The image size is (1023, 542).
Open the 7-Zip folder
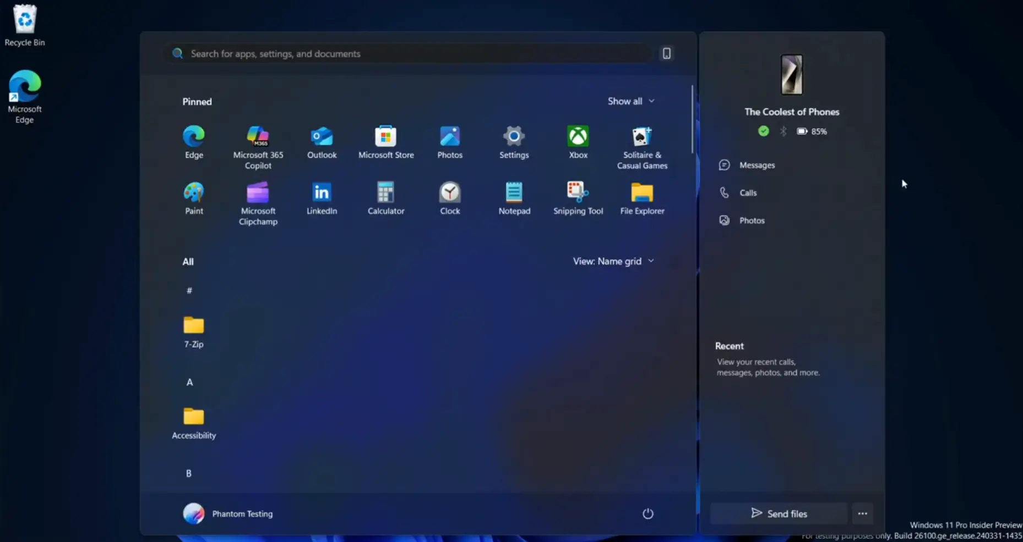[x=194, y=332]
